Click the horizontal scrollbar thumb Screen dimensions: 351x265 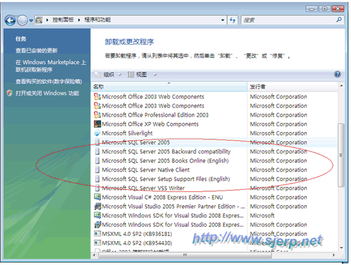[185, 255]
